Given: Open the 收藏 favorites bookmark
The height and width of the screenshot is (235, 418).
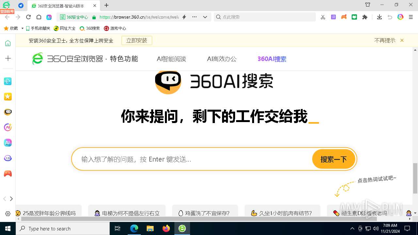Looking at the screenshot, I should (x=11, y=28).
